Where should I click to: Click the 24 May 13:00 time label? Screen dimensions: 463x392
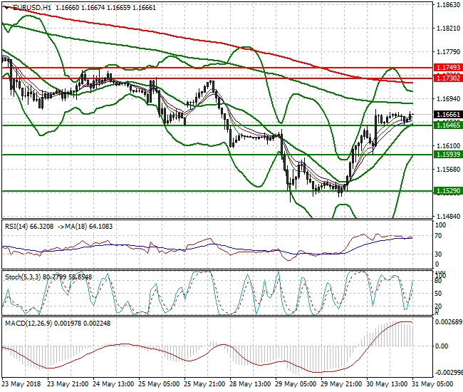pos(113,384)
